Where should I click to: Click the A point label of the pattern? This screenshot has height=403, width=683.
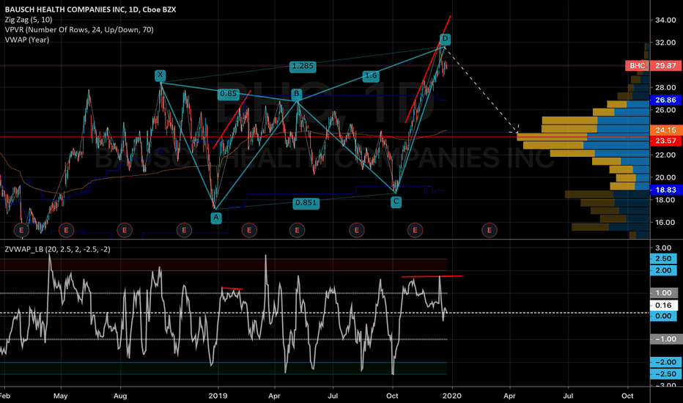pyautogui.click(x=216, y=218)
